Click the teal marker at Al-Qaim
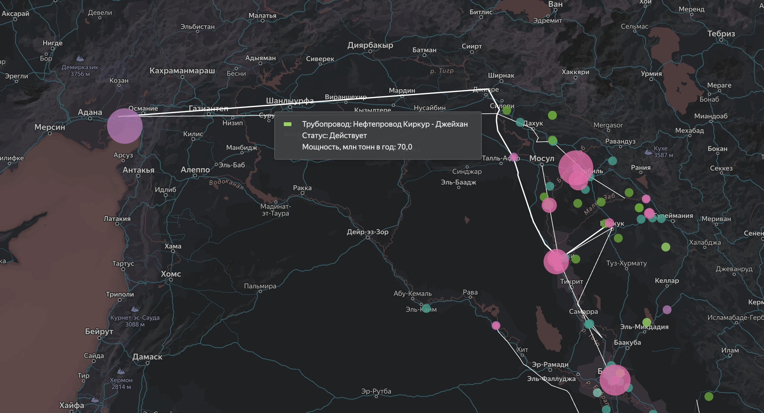Screen dimensions: 764x413 [x=426, y=308]
